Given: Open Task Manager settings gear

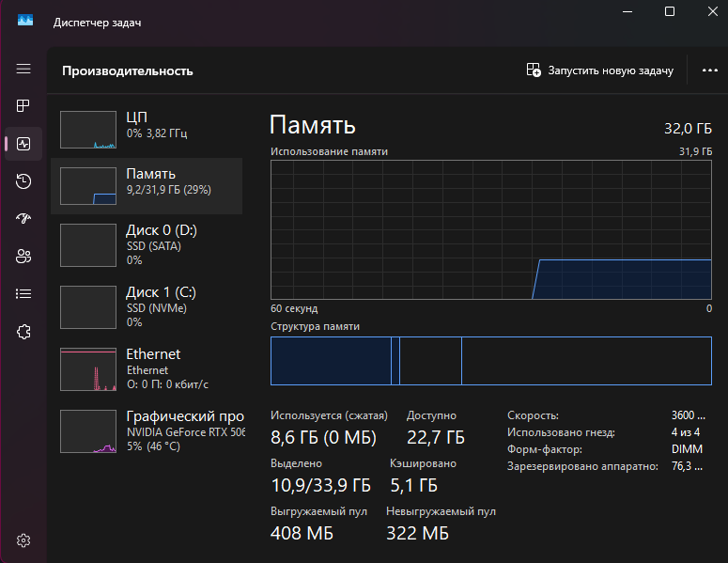Looking at the screenshot, I should point(23,540).
